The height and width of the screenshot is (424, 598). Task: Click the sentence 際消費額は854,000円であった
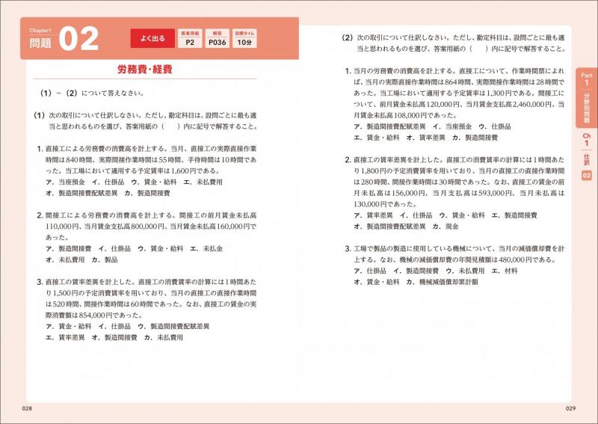tap(93, 316)
